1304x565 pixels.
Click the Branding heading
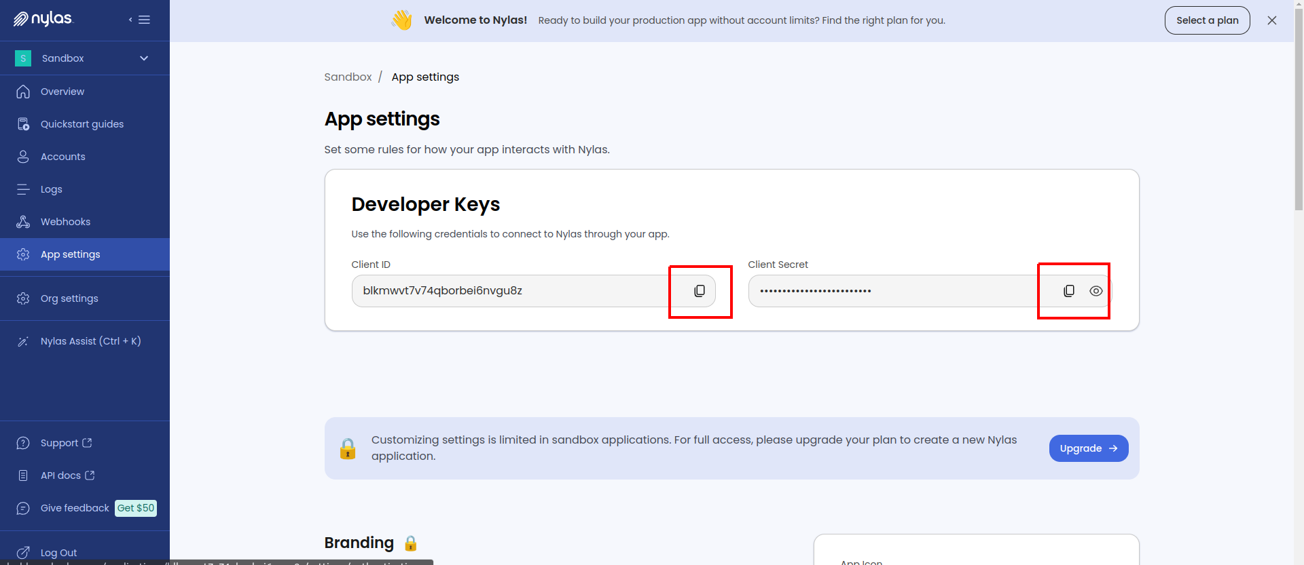click(359, 543)
